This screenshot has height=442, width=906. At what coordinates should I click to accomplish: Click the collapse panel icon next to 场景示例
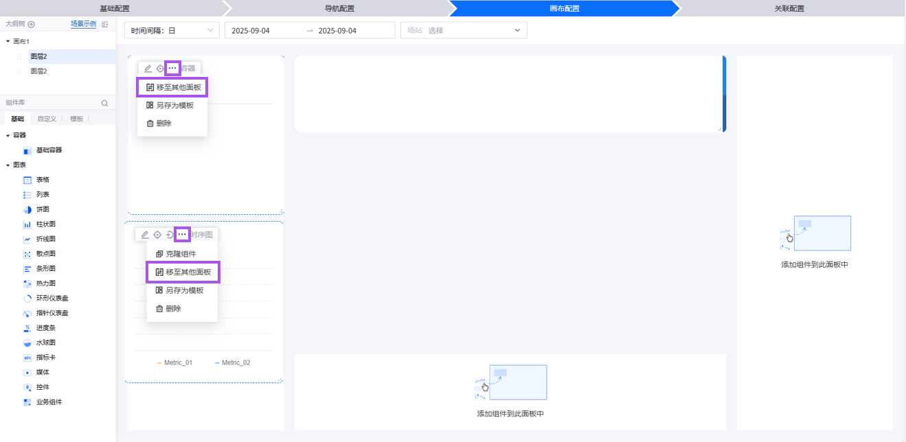(x=105, y=24)
